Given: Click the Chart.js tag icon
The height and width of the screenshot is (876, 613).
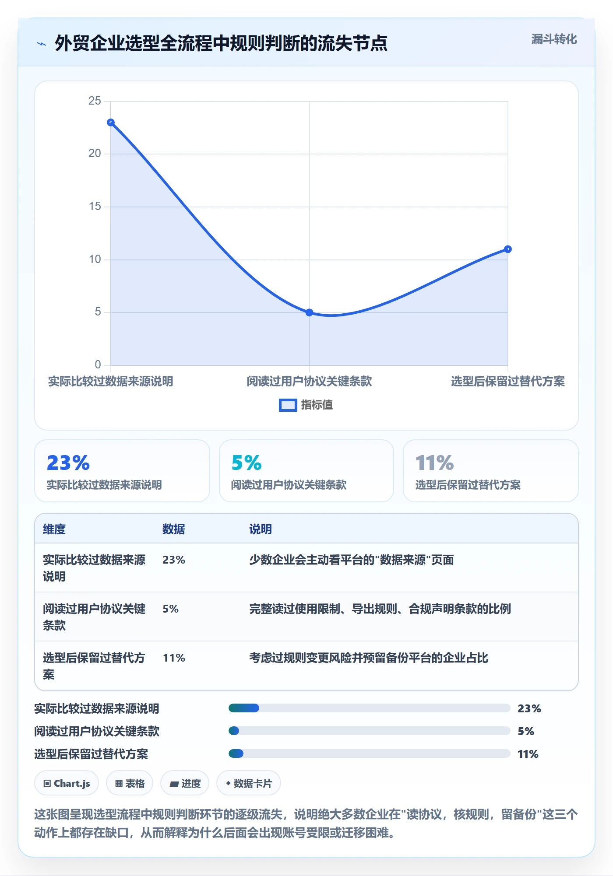Looking at the screenshot, I should tap(47, 784).
